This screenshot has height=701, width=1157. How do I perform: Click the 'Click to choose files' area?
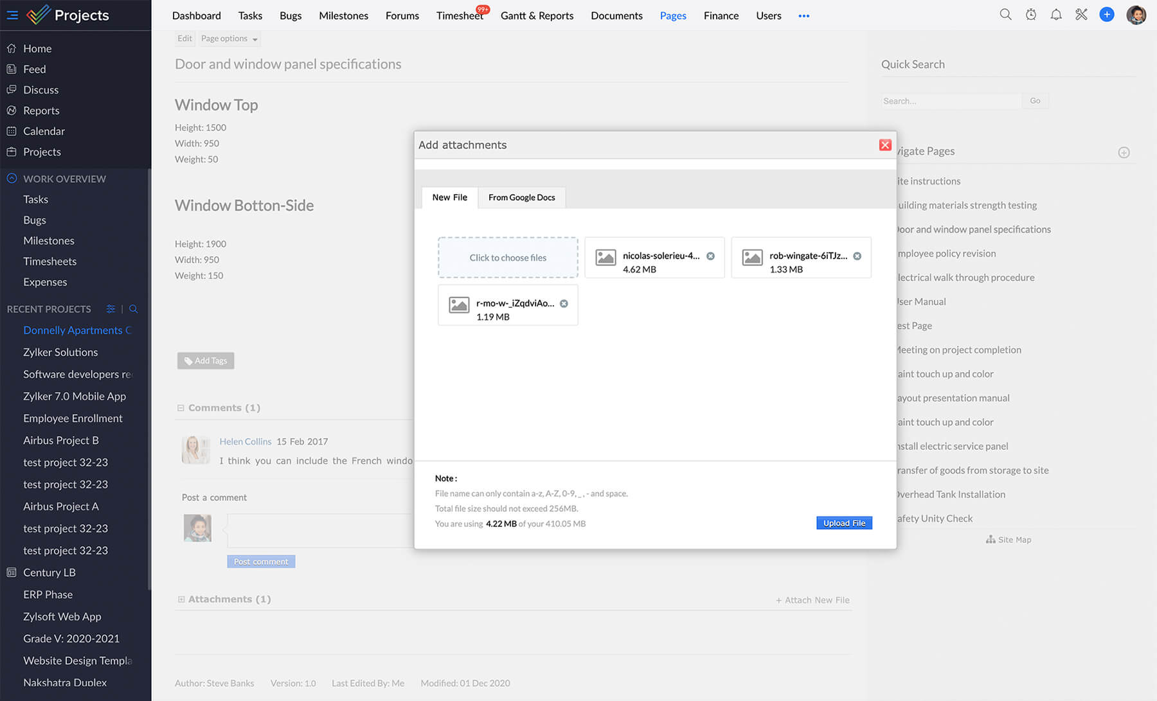508,258
